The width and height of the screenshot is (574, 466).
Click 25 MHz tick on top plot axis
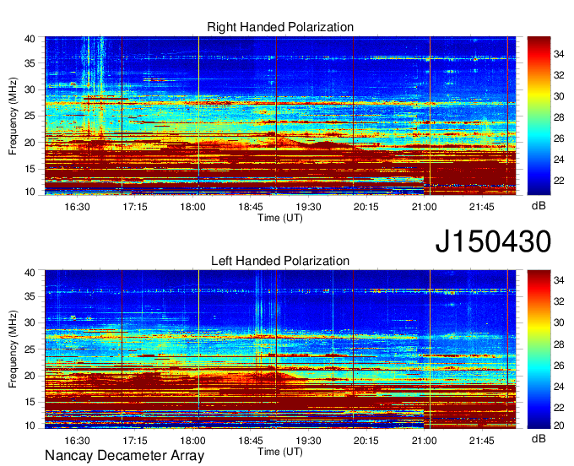(30, 116)
